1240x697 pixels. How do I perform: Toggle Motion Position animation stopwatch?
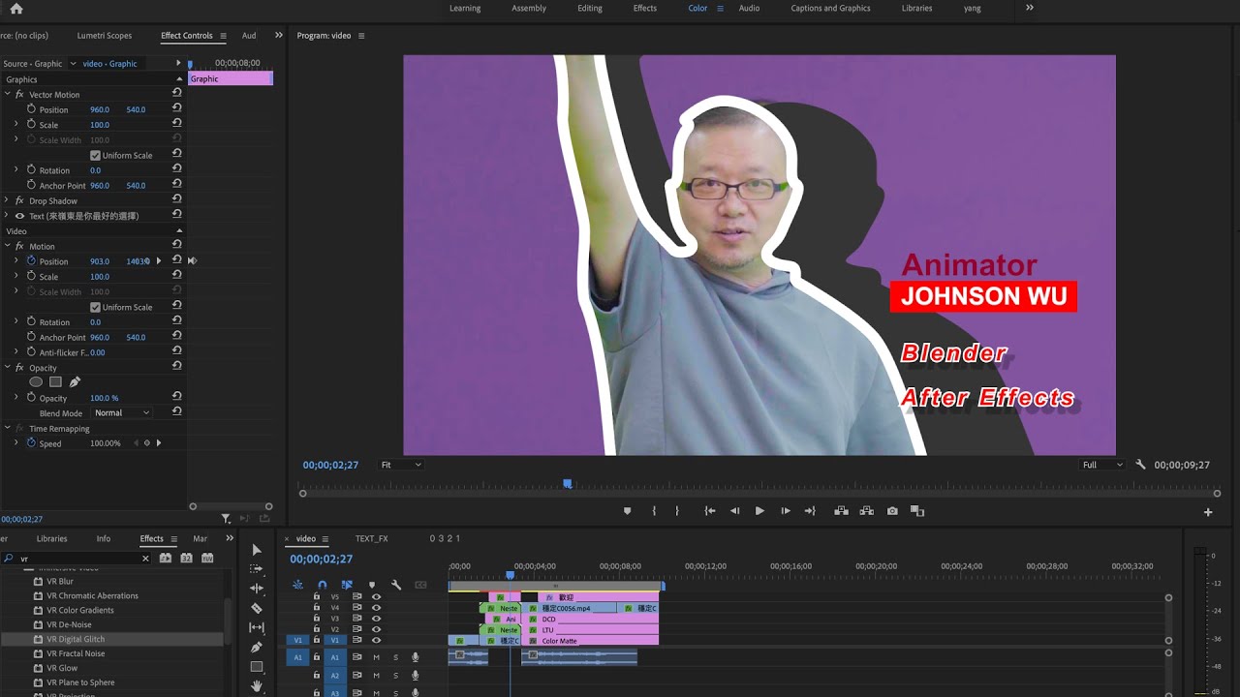click(31, 260)
